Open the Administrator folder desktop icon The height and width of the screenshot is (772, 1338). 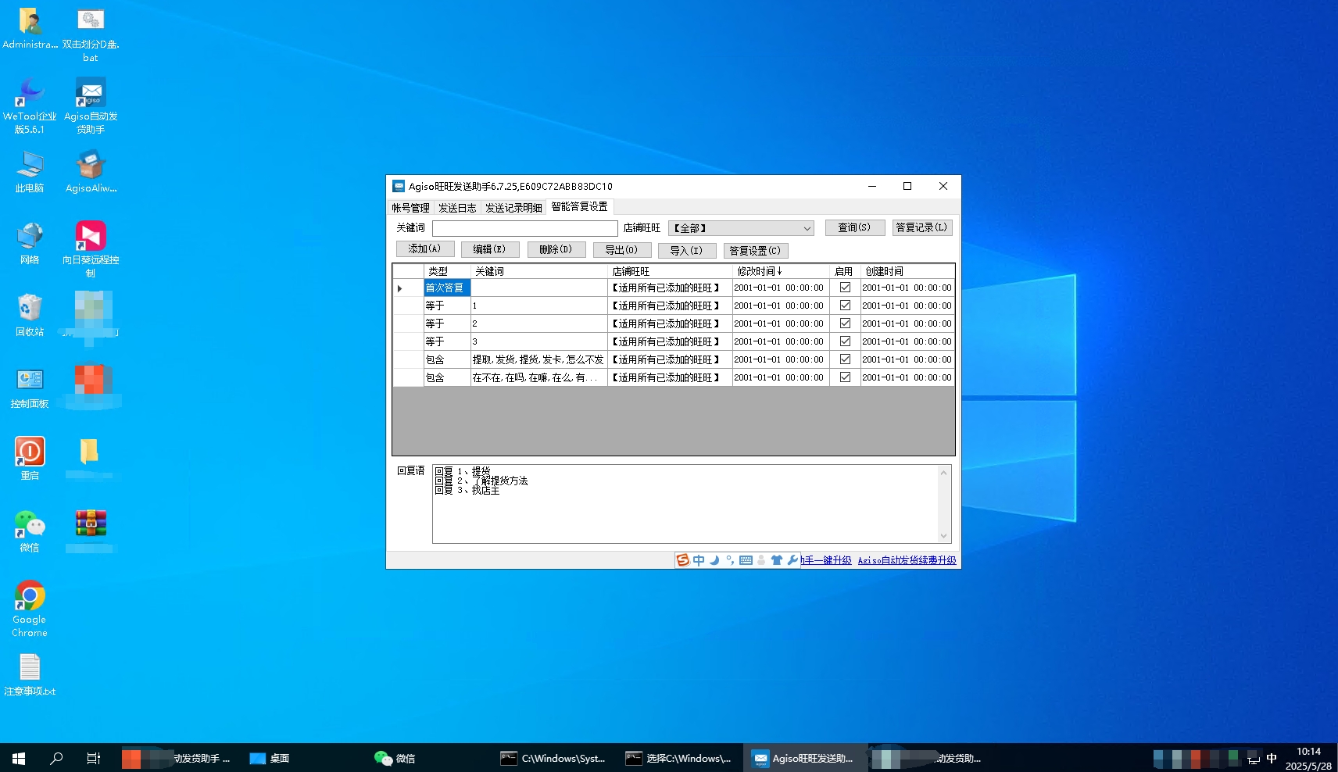pyautogui.click(x=30, y=29)
